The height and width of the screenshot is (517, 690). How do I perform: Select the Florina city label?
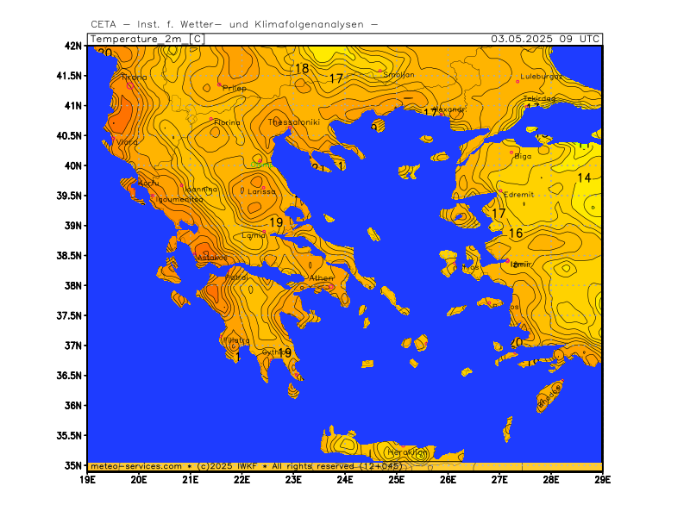click(228, 122)
